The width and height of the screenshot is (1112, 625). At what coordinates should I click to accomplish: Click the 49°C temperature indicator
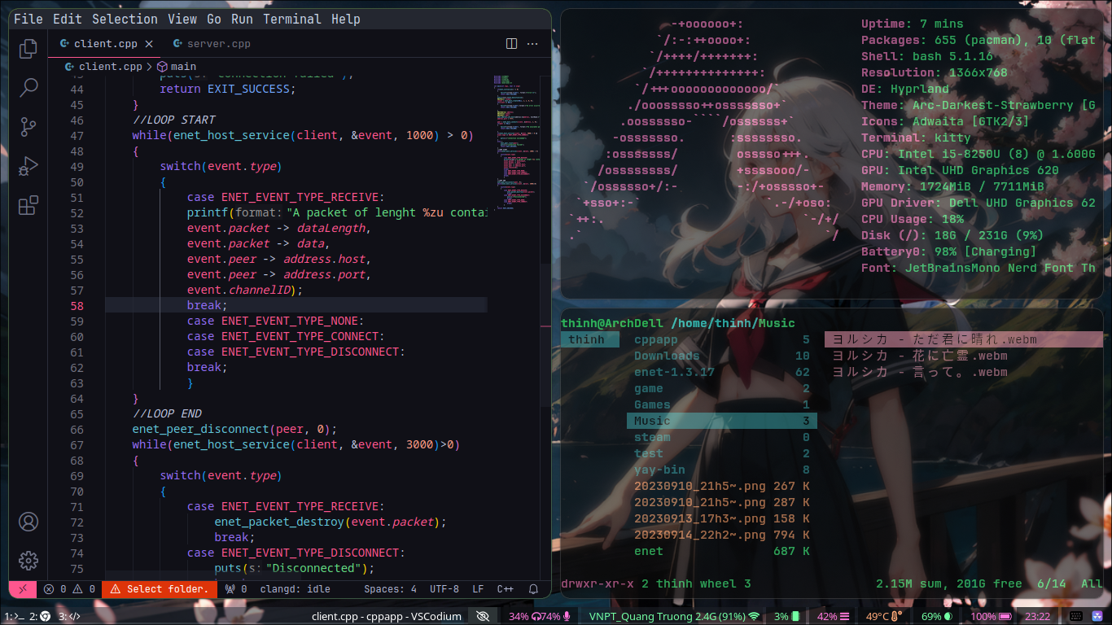(883, 616)
